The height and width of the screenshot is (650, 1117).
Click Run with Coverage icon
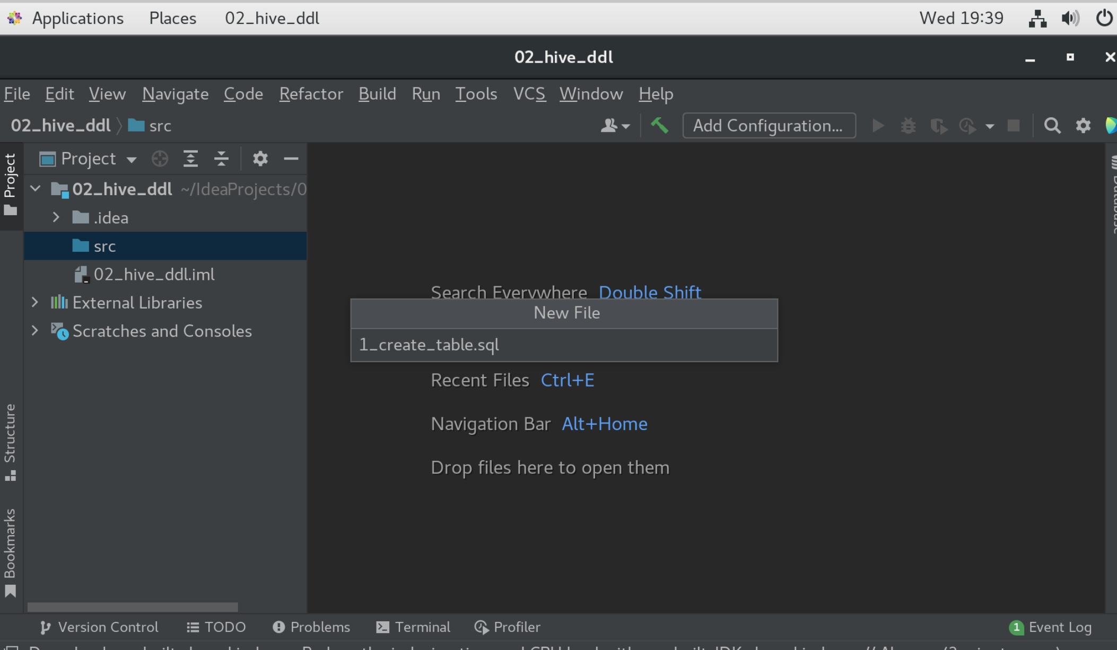[x=938, y=126]
